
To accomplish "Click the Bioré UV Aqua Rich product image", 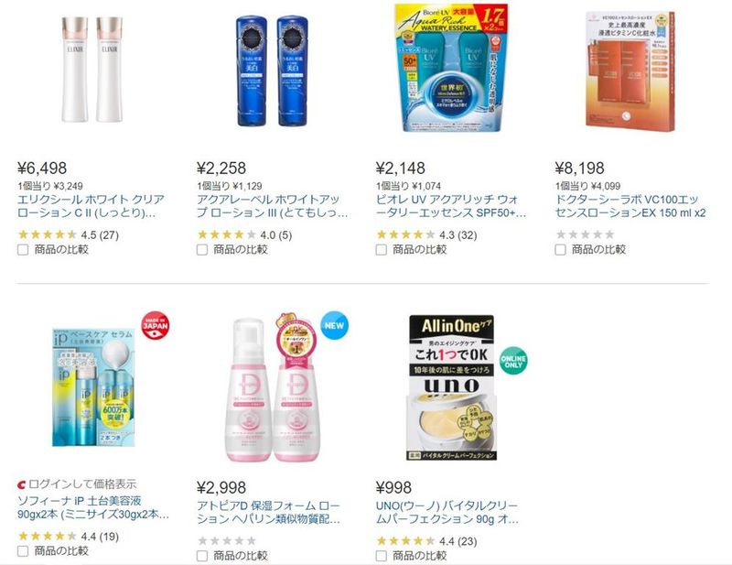I will point(451,69).
